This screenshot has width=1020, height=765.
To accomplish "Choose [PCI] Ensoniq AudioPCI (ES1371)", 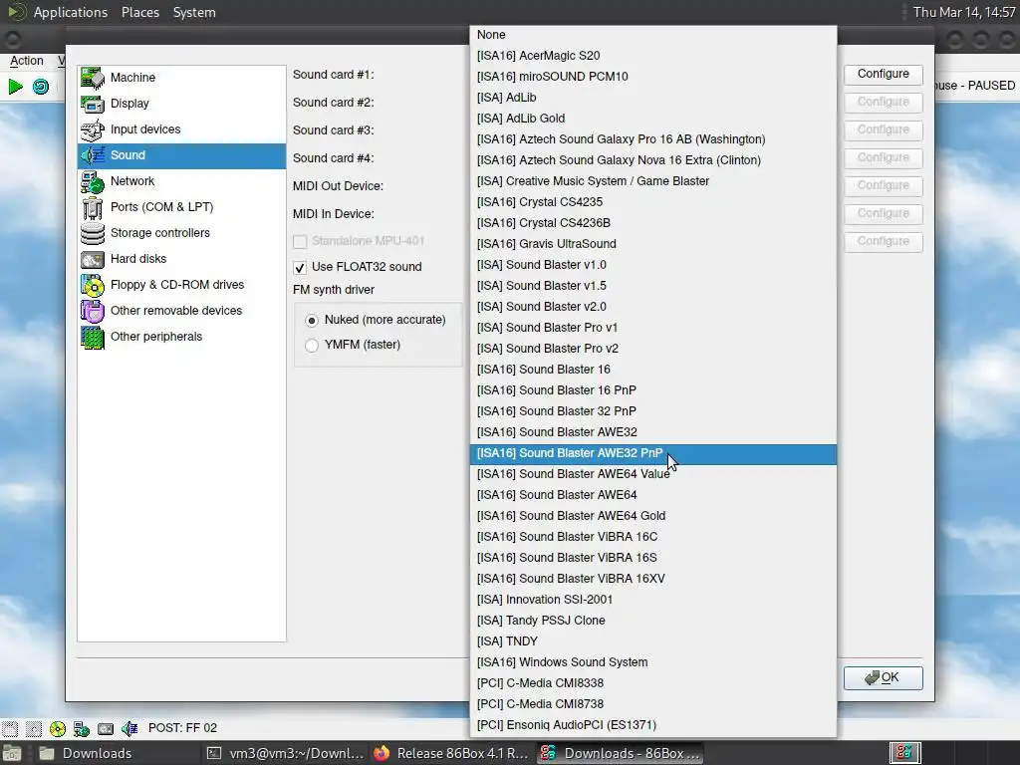I will pos(653,725).
